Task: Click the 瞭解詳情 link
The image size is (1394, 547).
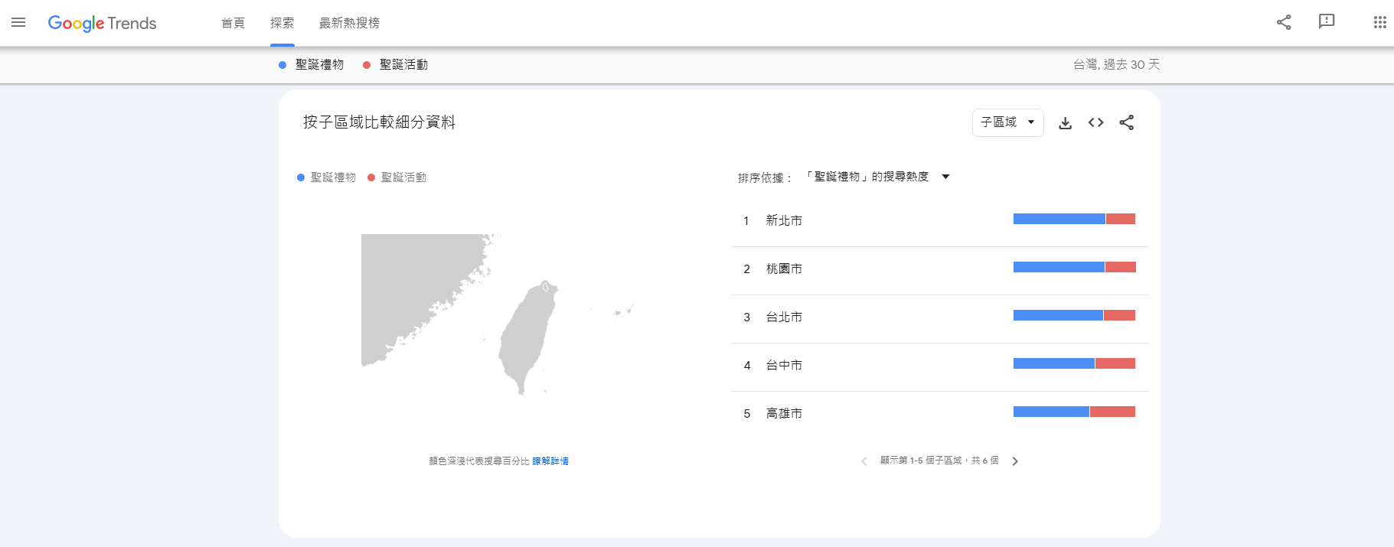Action: point(550,461)
